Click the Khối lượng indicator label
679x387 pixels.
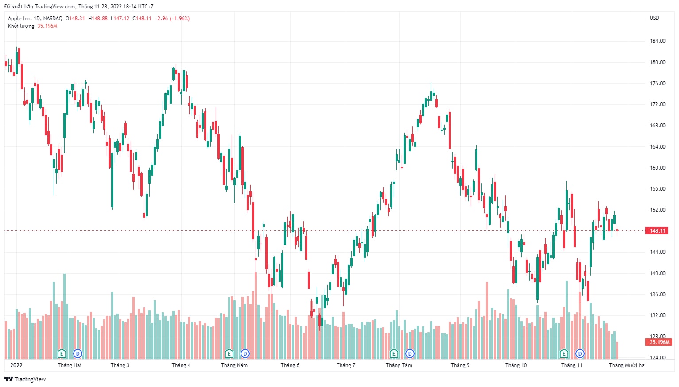click(x=21, y=26)
